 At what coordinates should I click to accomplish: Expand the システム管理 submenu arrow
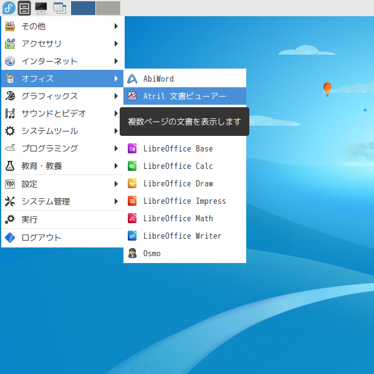[116, 201]
